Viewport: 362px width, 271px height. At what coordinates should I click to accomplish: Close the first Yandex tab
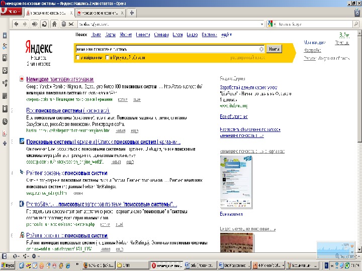coord(71,13)
